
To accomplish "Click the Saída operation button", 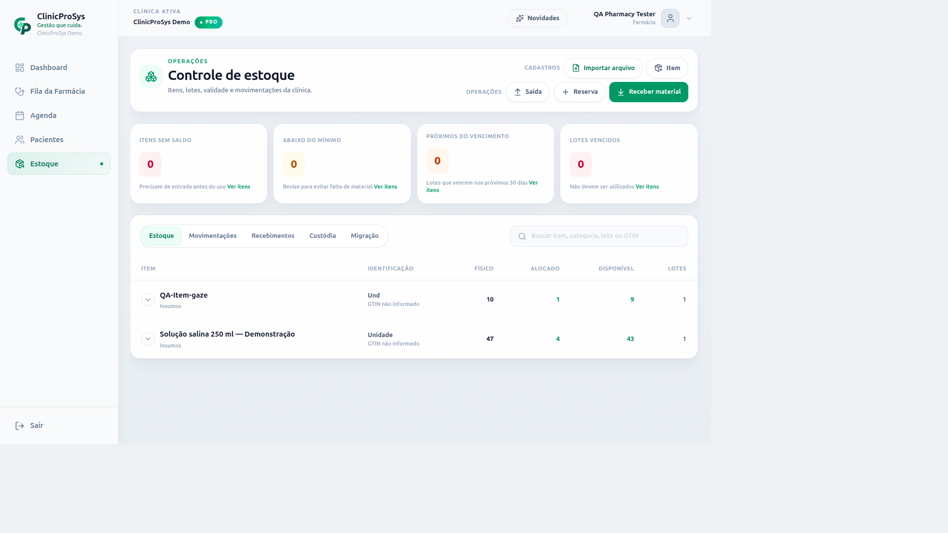I will click(x=527, y=92).
